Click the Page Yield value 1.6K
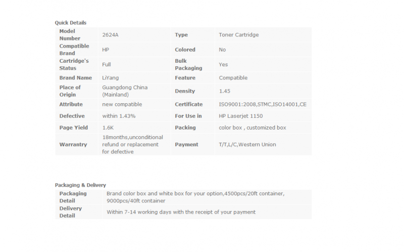 pyautogui.click(x=109, y=128)
